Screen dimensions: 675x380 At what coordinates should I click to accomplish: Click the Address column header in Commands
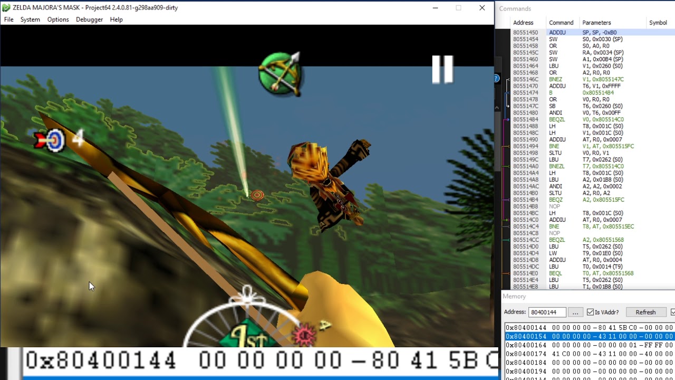coord(523,23)
